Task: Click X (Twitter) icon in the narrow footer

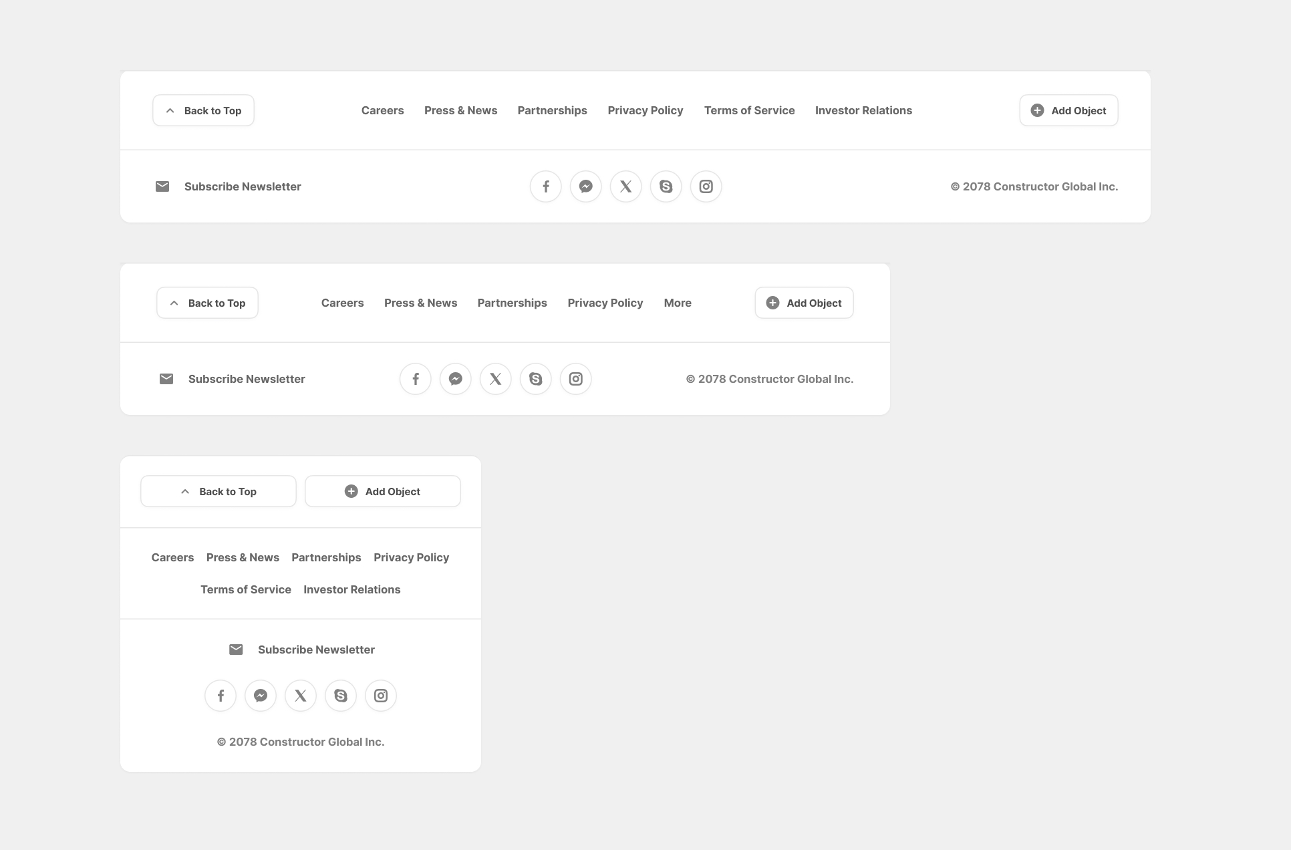Action: (301, 696)
